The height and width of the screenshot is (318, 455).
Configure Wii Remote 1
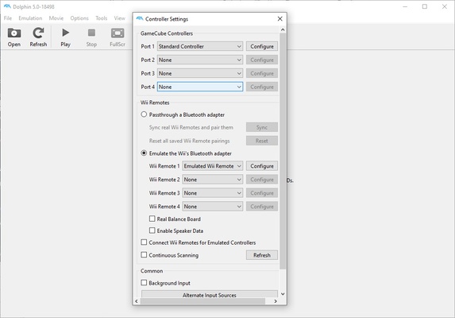[x=262, y=166]
